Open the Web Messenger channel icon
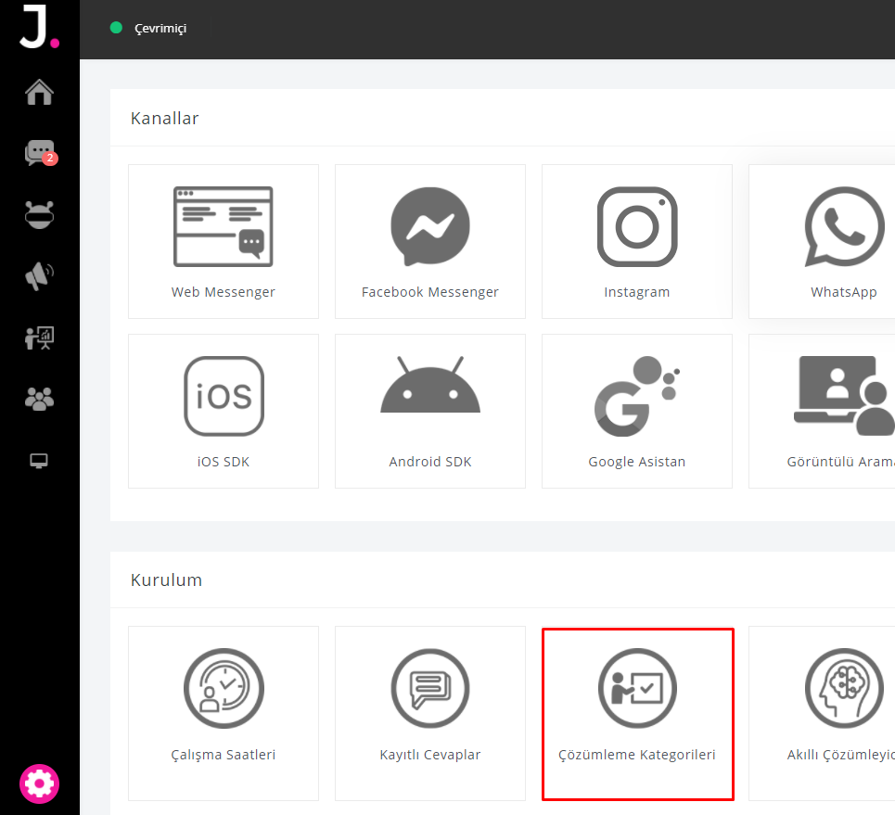895x815 pixels. point(224,226)
